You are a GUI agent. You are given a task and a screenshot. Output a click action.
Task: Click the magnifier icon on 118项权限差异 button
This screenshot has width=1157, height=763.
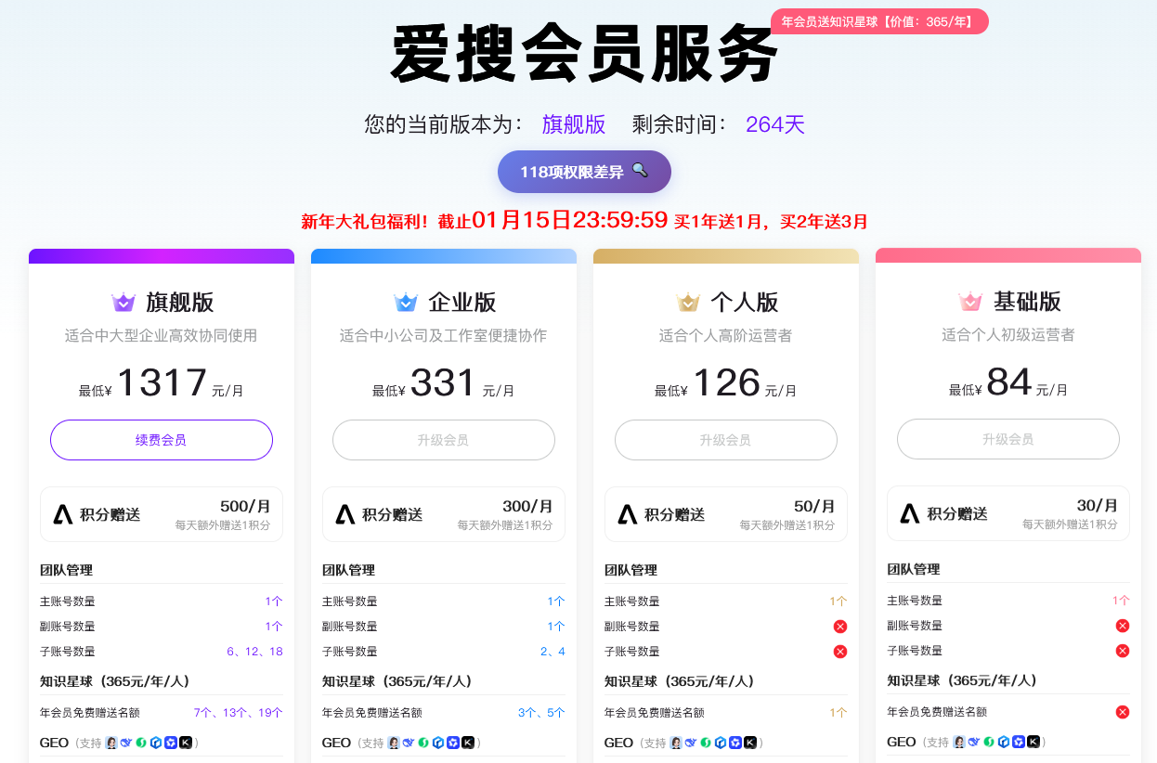tap(640, 170)
